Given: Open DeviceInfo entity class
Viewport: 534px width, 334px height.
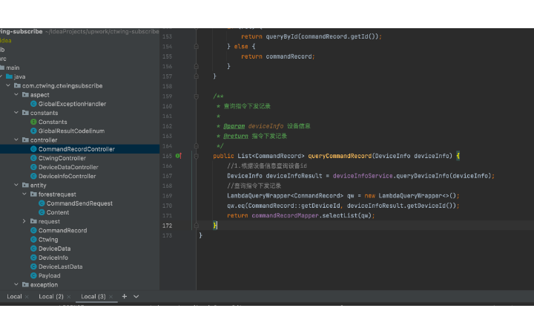Looking at the screenshot, I should (x=53, y=258).
